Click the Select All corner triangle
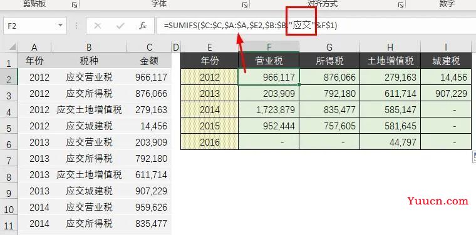This screenshot has height=235, width=476. [12, 47]
